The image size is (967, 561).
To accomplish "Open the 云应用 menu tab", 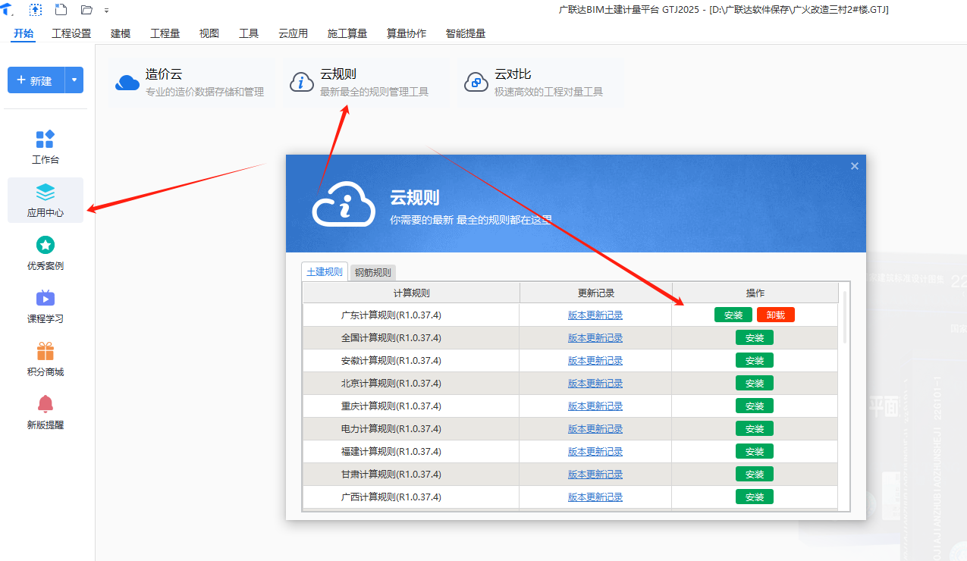I will point(293,33).
